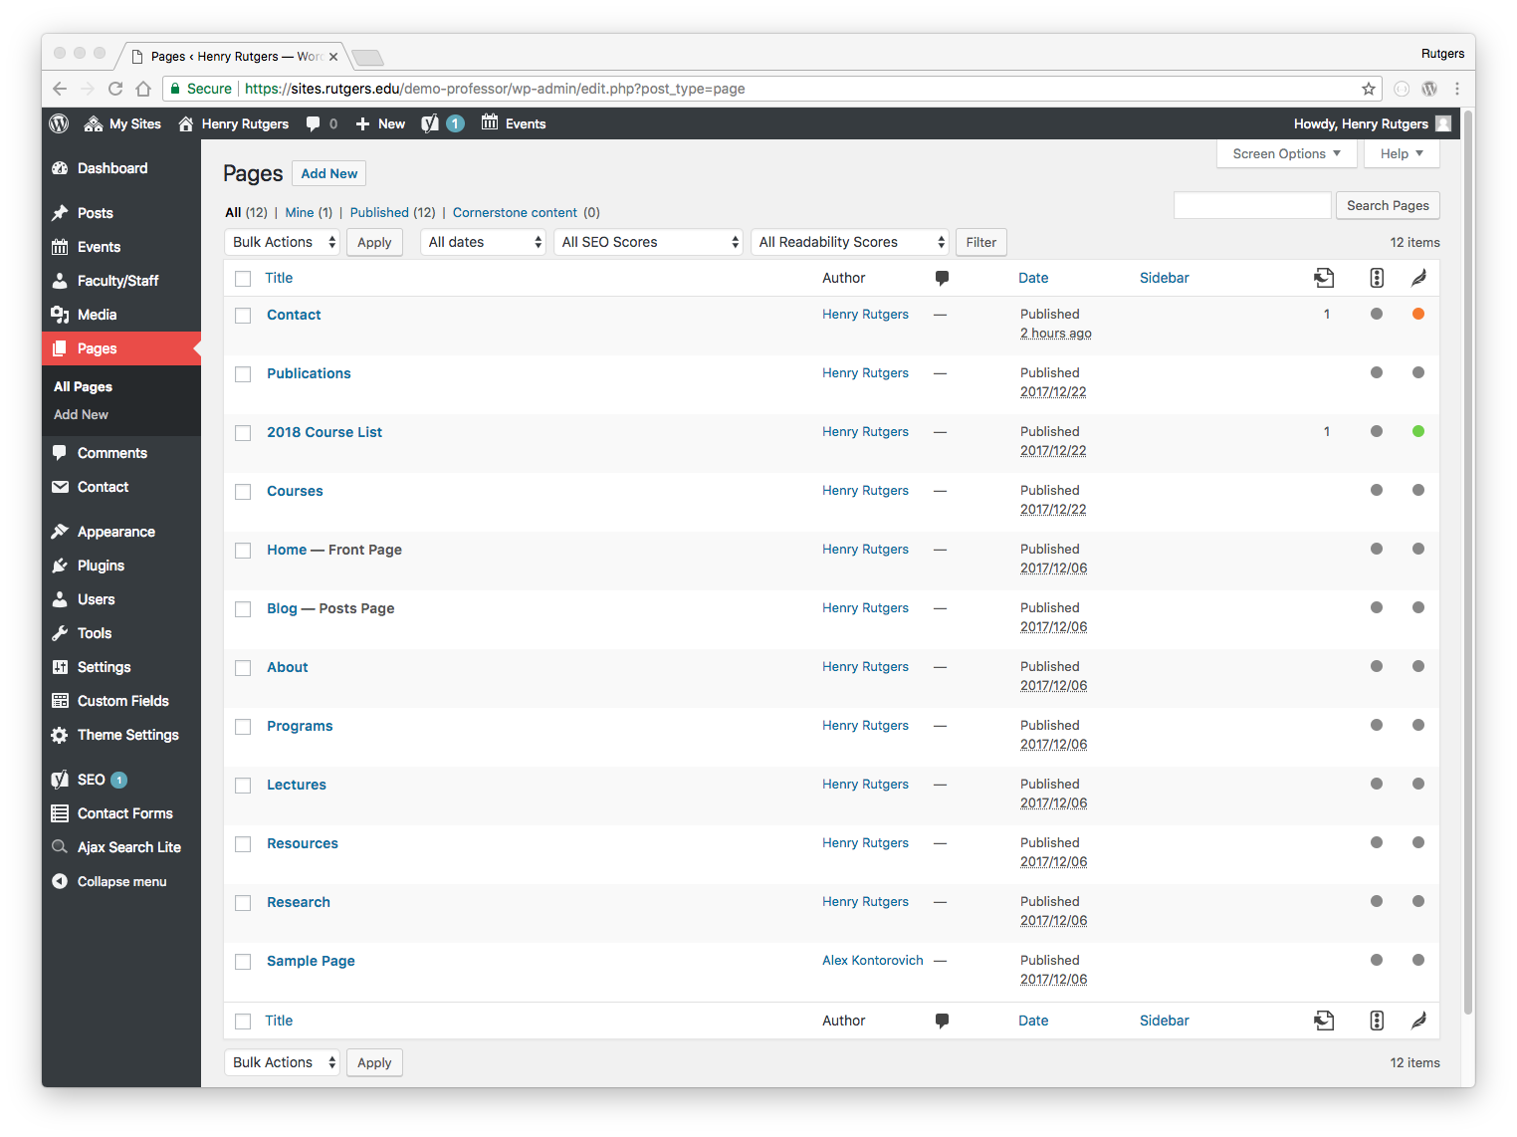Toggle the select-all checkbox in header row
Image resolution: width=1517 pixels, height=1137 pixels.
coord(243,279)
